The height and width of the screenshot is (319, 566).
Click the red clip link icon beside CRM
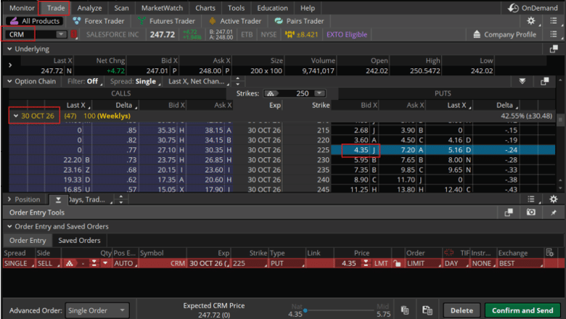pyautogui.click(x=74, y=35)
